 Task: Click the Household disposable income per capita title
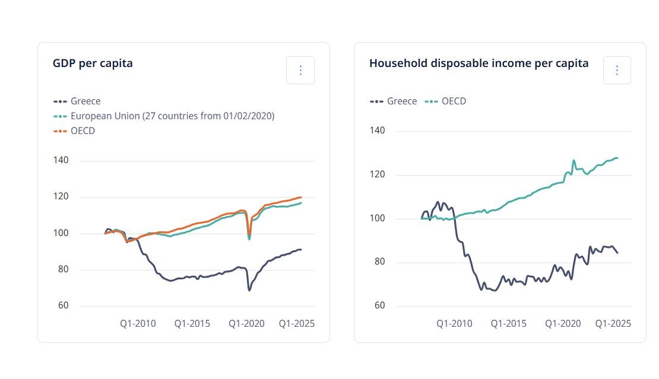[479, 63]
